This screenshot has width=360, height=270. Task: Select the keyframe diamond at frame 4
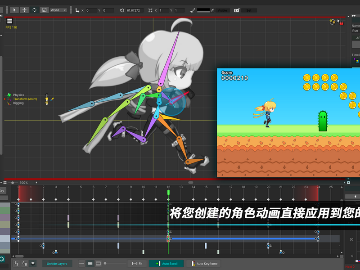pos(68,199)
